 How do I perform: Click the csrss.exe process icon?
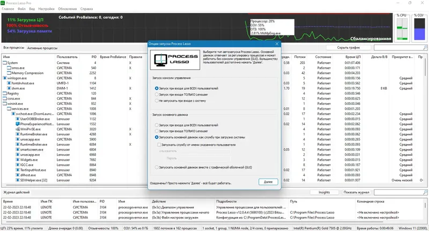pyautogui.click(x=5, y=99)
